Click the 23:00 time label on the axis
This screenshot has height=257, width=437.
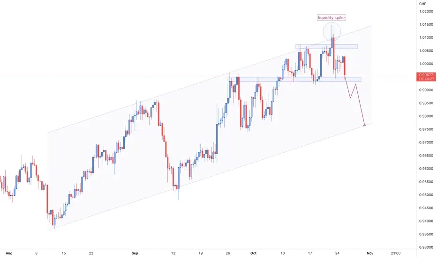396,253
